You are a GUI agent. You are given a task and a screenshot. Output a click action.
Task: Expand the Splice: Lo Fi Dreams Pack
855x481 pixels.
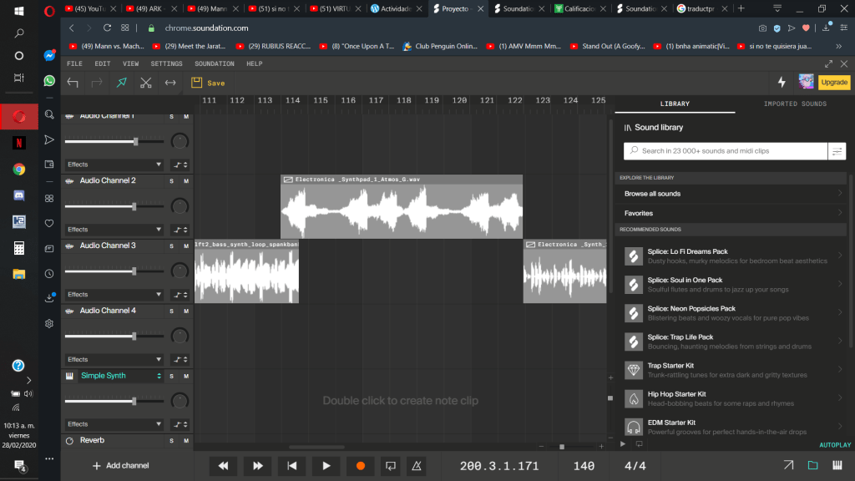pos(840,256)
